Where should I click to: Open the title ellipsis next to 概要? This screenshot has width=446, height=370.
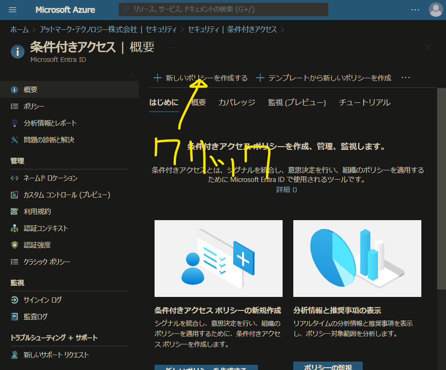171,47
